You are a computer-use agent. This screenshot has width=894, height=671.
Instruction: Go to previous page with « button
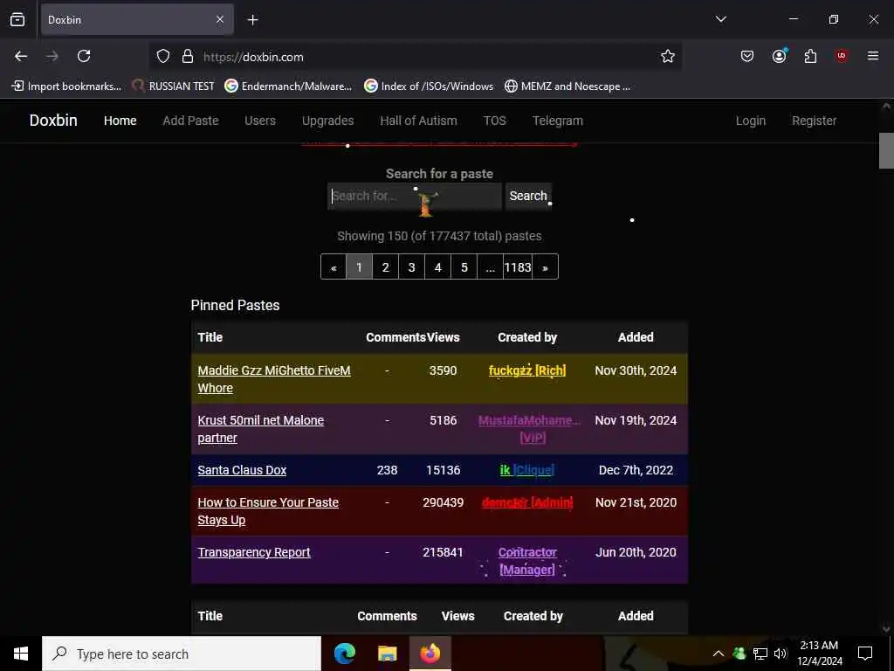click(334, 267)
